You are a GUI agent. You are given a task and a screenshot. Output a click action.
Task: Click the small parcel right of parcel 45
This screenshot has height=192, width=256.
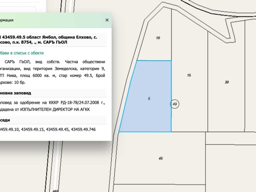pos(230,138)
